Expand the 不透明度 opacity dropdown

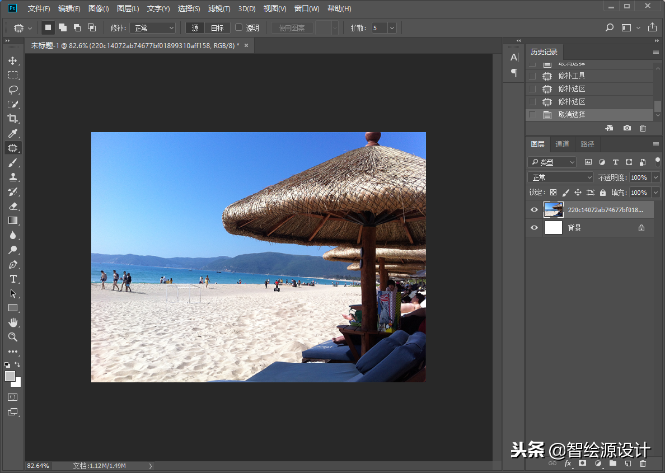click(x=655, y=177)
